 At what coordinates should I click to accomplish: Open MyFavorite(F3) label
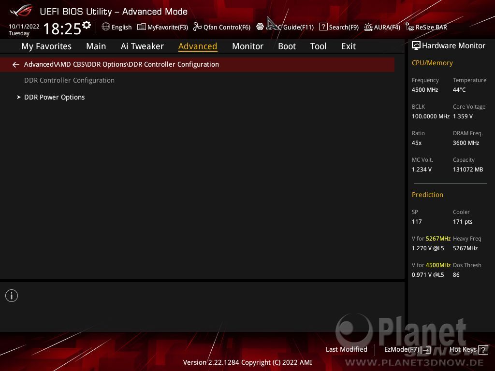click(x=168, y=27)
